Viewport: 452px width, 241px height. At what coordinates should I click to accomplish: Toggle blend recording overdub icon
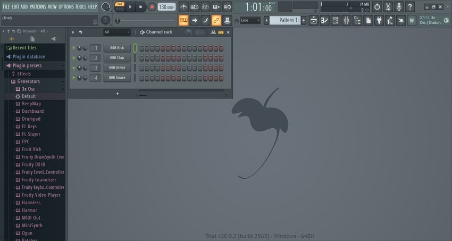(216, 6)
